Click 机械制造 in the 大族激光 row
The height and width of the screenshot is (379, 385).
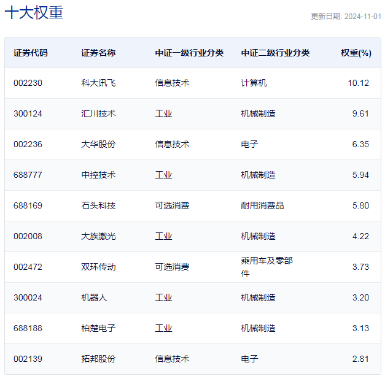click(x=258, y=236)
